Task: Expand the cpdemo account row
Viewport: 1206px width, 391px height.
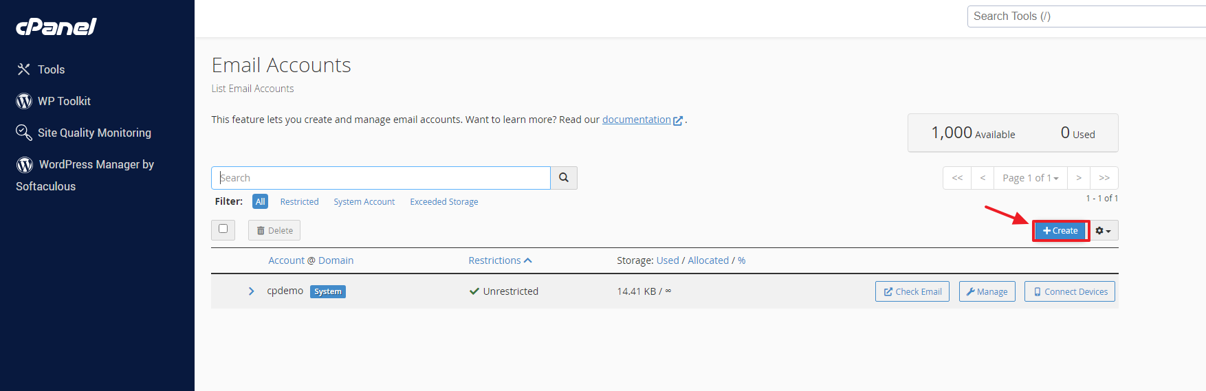Action: point(251,291)
